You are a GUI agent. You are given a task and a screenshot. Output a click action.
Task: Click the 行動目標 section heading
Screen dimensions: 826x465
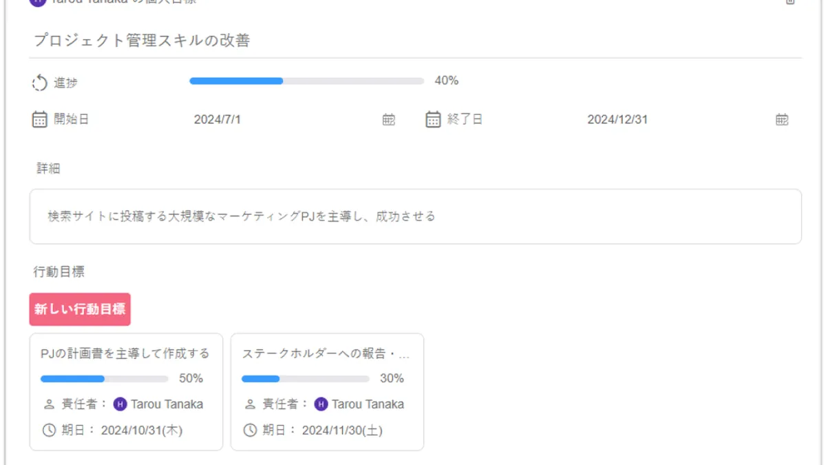click(59, 271)
